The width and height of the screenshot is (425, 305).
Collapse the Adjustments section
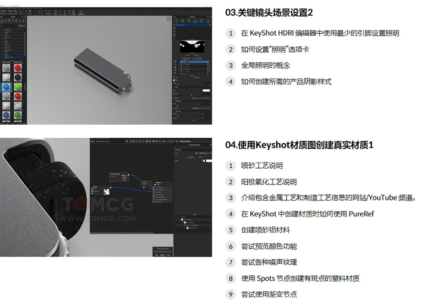(x=174, y=101)
